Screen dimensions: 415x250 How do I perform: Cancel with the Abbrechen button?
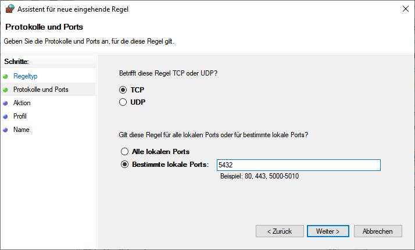[x=377, y=231]
